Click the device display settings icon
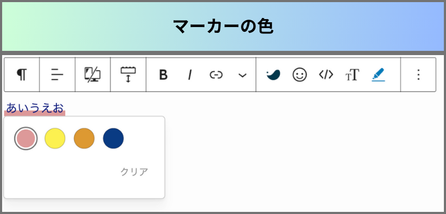 tap(92, 75)
